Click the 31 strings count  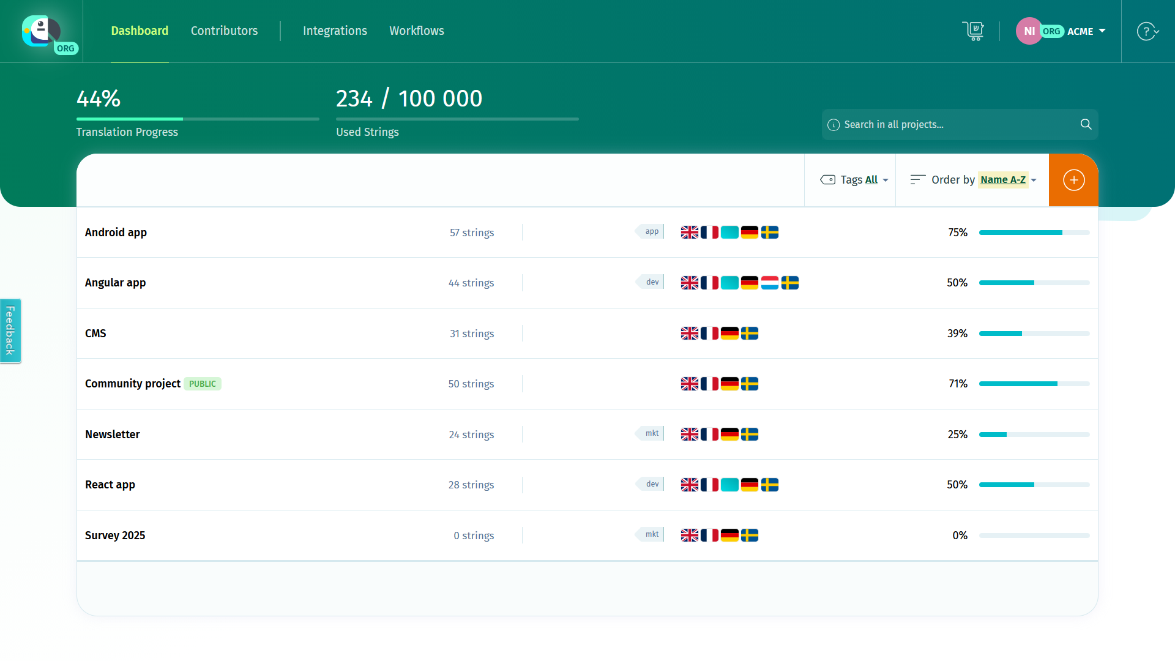point(472,334)
